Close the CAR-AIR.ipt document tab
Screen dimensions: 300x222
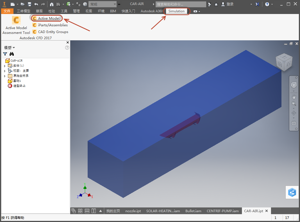(x=267, y=211)
